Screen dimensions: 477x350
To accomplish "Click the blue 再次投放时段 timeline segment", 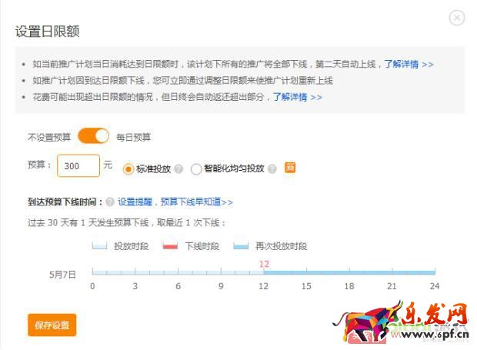I will (x=349, y=272).
